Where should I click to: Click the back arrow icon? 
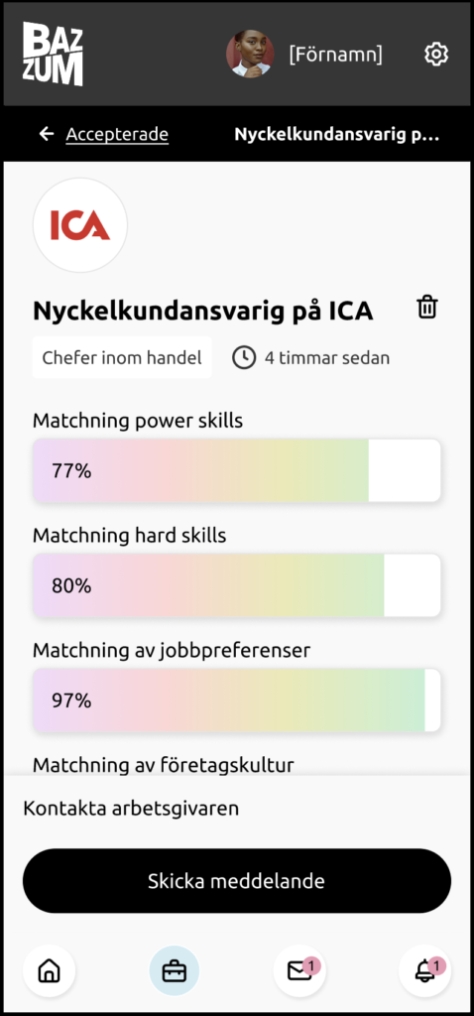[x=47, y=134]
